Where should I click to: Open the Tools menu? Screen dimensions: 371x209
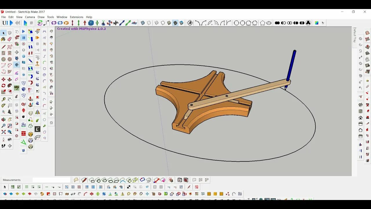coord(50,17)
